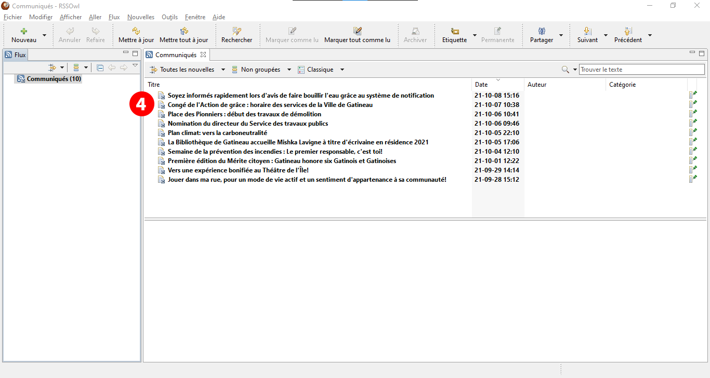Expand Toutes les nouvelles filter dropdown
710x378 pixels.
pyautogui.click(x=223, y=70)
